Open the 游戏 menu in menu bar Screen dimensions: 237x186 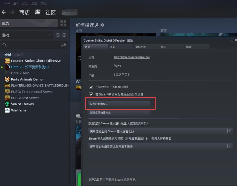34,3
